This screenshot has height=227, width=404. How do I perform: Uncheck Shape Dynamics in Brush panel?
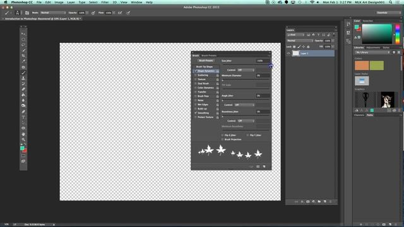(195, 71)
